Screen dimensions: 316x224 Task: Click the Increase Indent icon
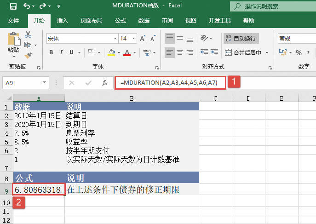(214, 52)
